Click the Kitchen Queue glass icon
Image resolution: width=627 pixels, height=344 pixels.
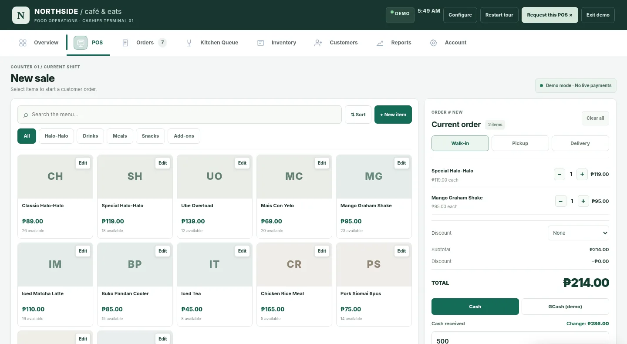pos(189,43)
